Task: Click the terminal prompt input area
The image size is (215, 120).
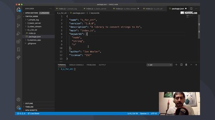Action: pyautogui.click(x=75, y=69)
